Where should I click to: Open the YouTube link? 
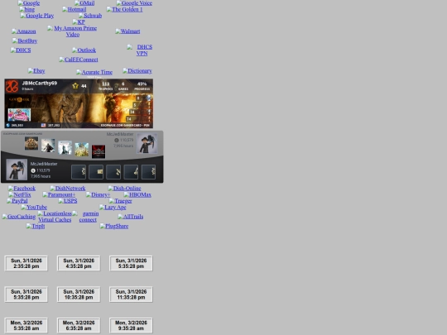pyautogui.click(x=34, y=207)
